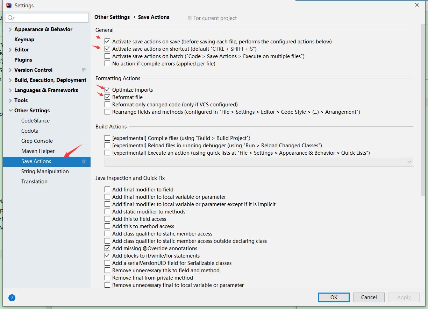428x309 pixels.
Task: Click the project-level icon beside Save Actions
Action: [x=84, y=161]
